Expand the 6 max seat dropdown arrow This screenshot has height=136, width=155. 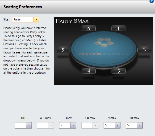[x=73, y=125]
